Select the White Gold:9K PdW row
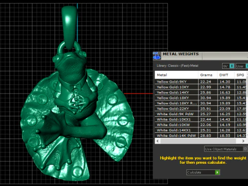 pyautogui.click(x=200, y=114)
